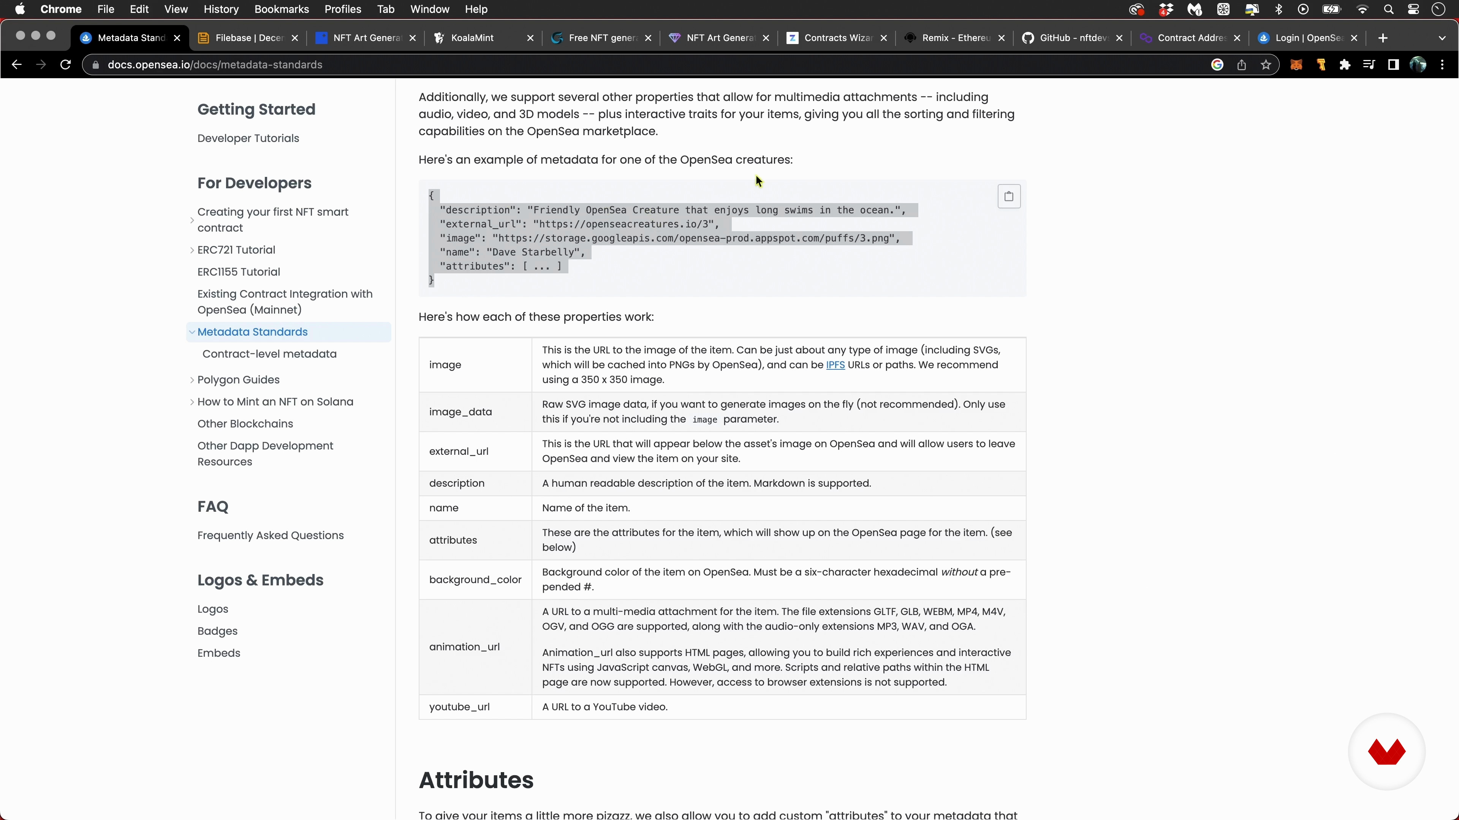
Task: Open the MetaMask fox extension
Action: [1296, 65]
